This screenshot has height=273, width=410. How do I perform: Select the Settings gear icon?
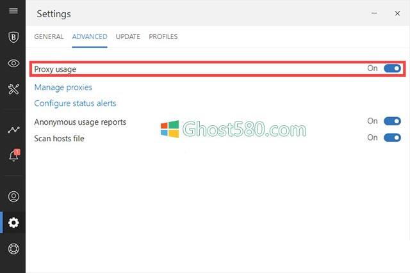pyautogui.click(x=13, y=222)
